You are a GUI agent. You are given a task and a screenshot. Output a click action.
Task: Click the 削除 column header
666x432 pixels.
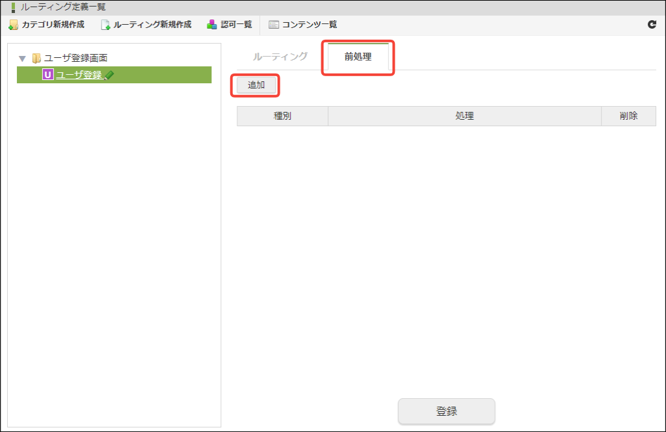[x=629, y=116]
